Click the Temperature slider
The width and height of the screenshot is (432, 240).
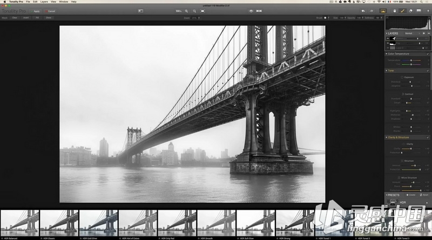411,60
